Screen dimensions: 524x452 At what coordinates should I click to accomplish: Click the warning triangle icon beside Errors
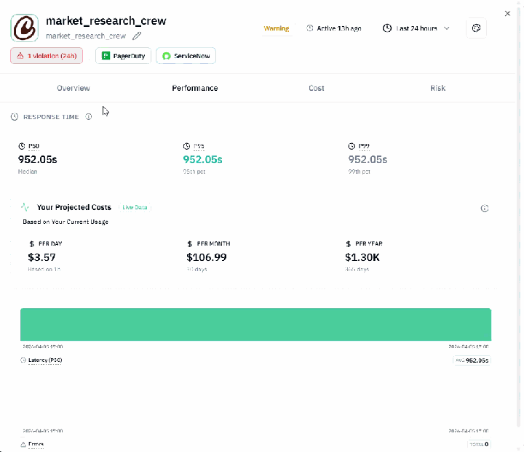point(22,444)
